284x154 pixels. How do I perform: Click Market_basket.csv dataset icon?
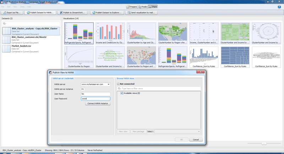coord(6,48)
